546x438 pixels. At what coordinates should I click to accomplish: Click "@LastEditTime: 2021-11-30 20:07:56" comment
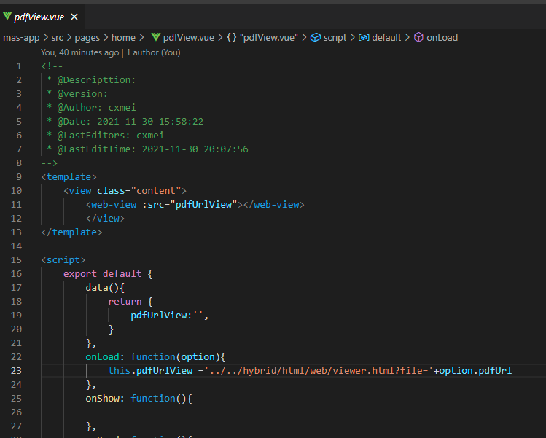click(x=152, y=149)
